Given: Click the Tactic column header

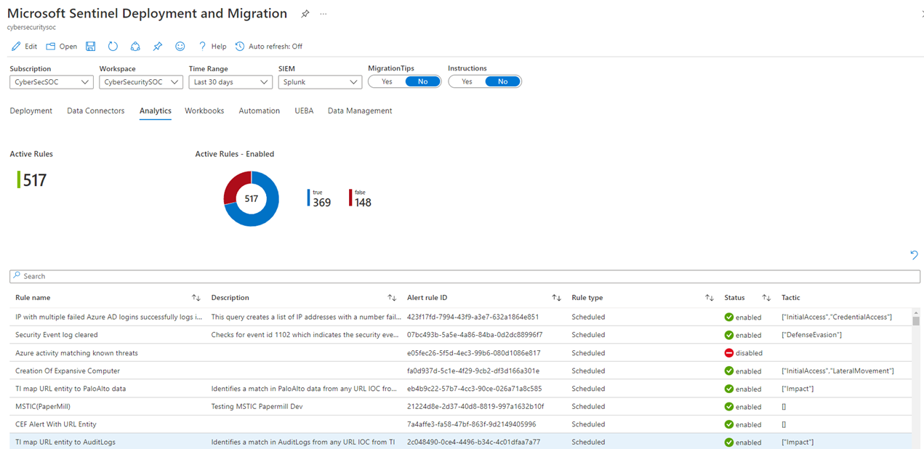Looking at the screenshot, I should point(791,298).
